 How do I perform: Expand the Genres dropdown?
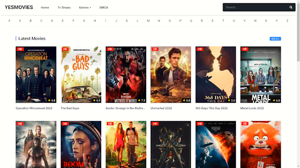coord(85,7)
